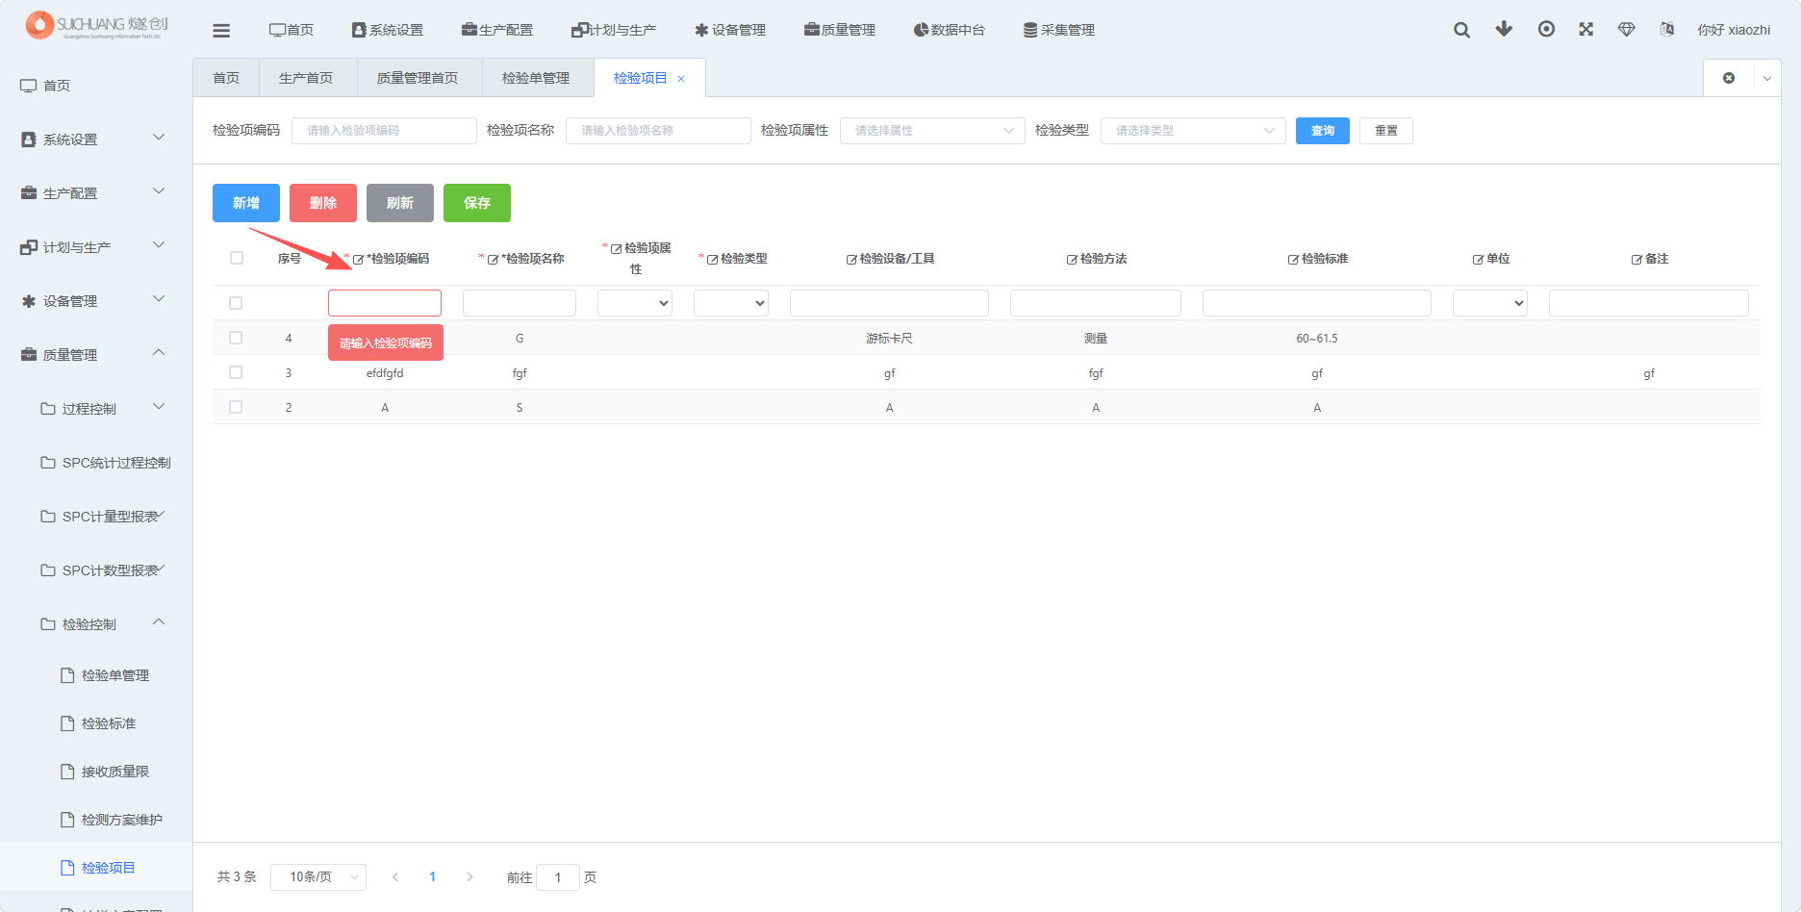This screenshot has width=1801, height=912.
Task: Click the 数据中台 pie chart icon in top menu
Action: [921, 30]
